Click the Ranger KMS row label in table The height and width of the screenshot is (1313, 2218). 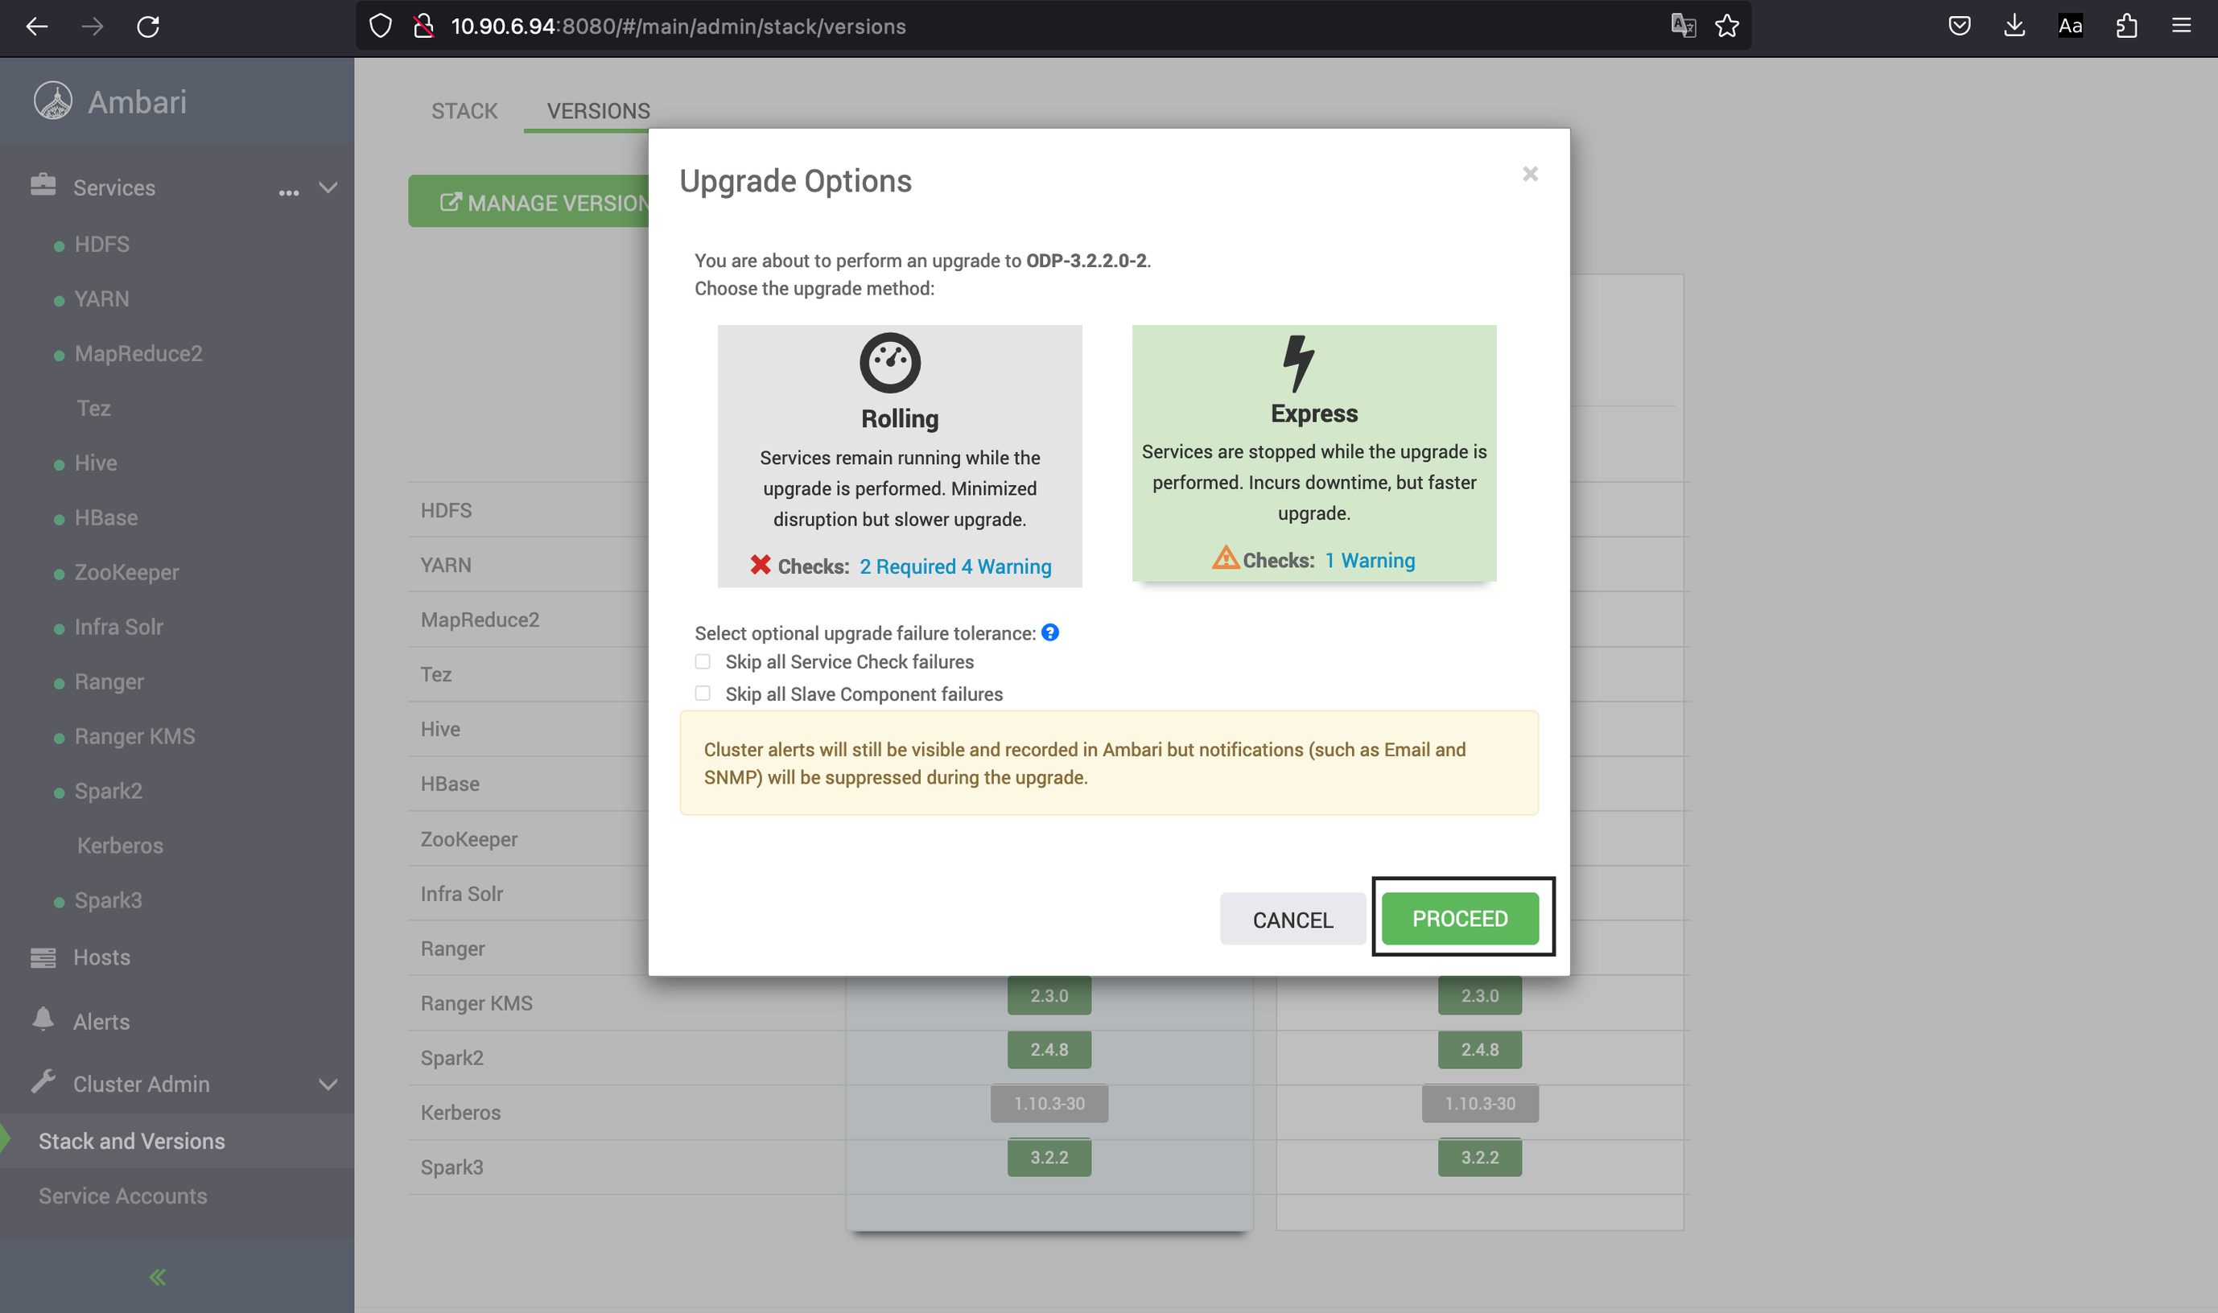(477, 1003)
